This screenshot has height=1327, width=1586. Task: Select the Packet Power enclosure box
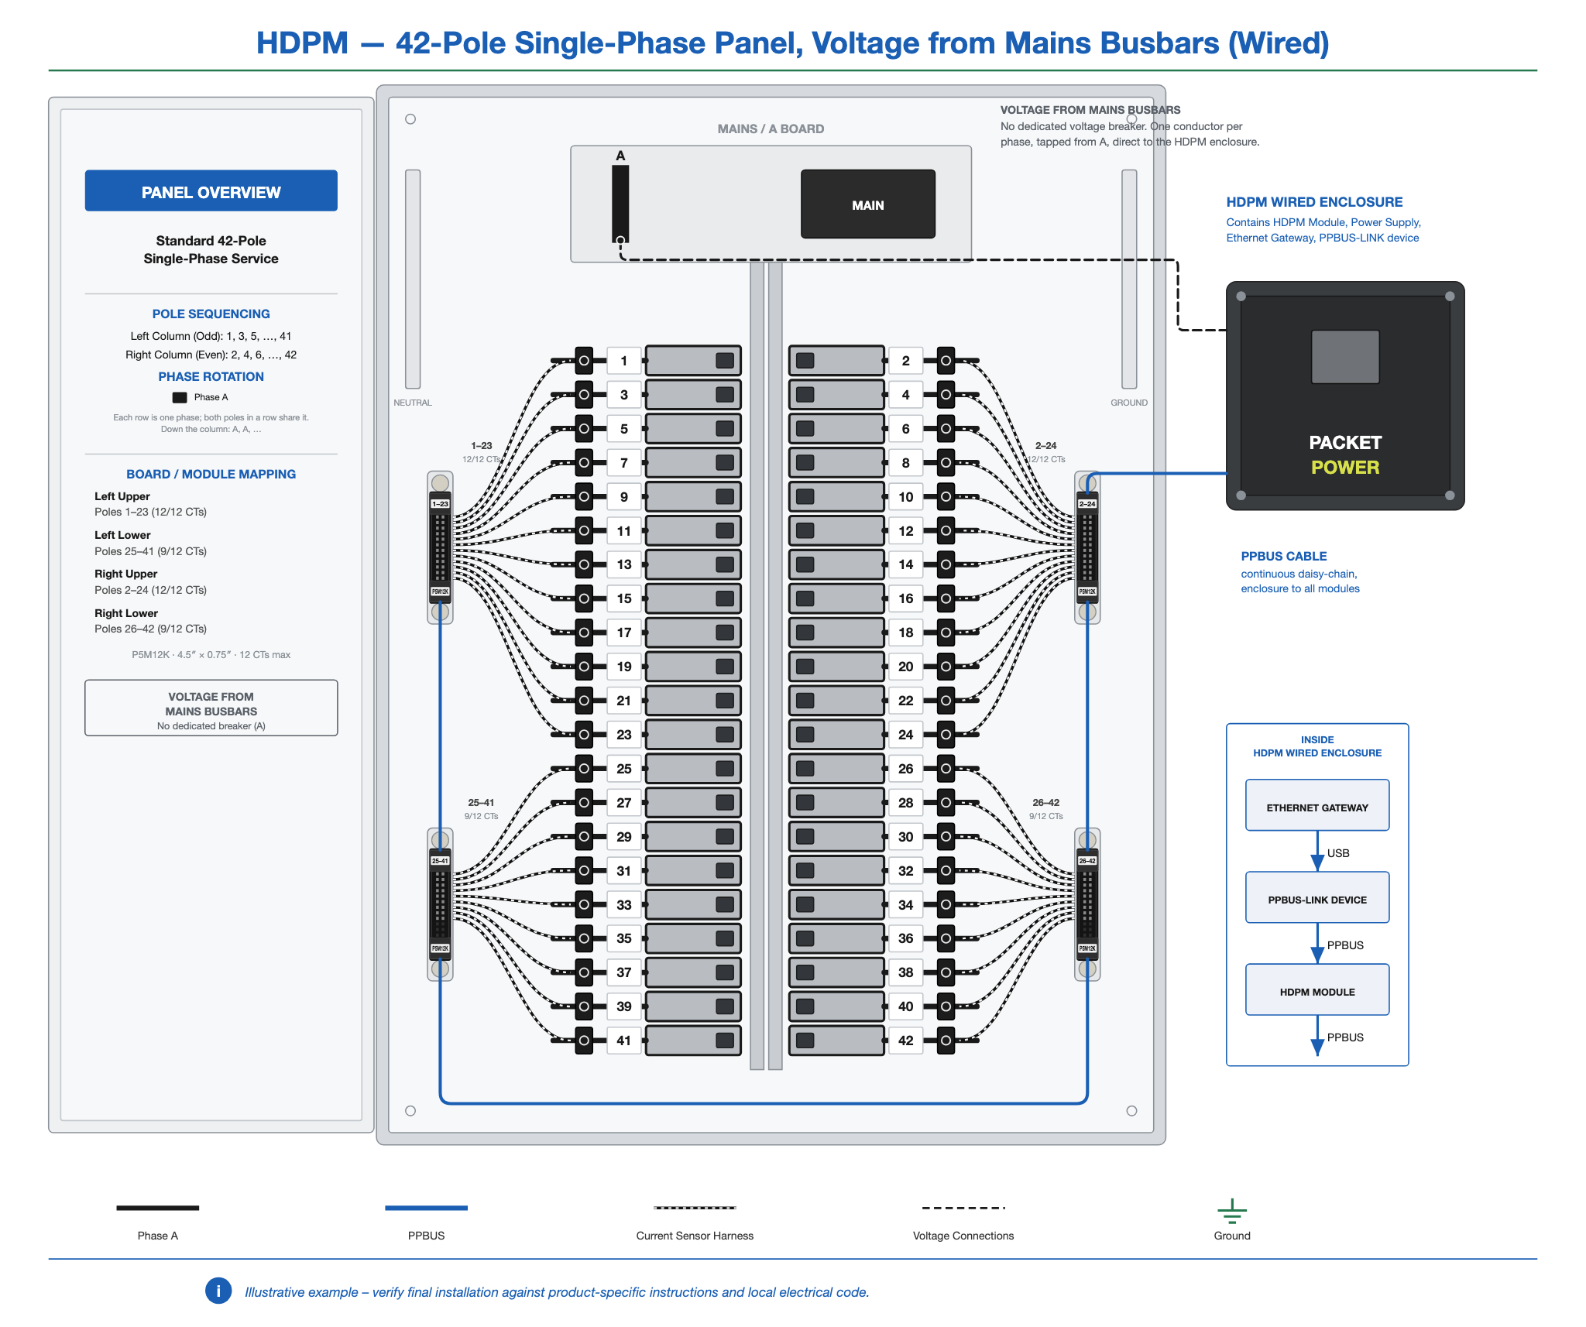1345,396
